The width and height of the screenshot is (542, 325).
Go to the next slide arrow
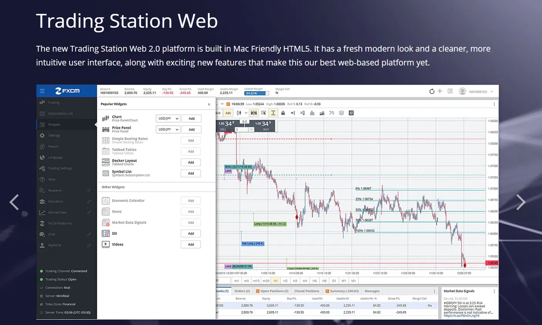(x=521, y=202)
